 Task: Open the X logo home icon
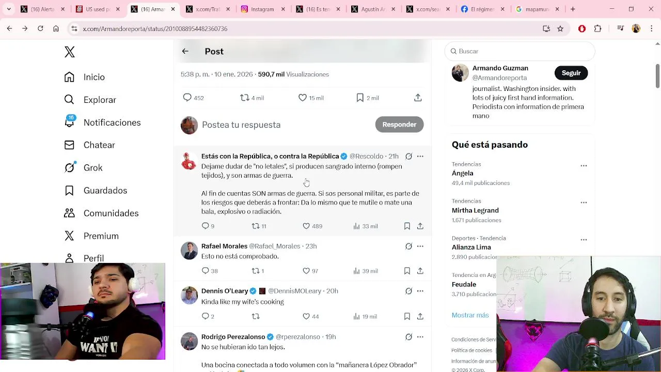70,52
